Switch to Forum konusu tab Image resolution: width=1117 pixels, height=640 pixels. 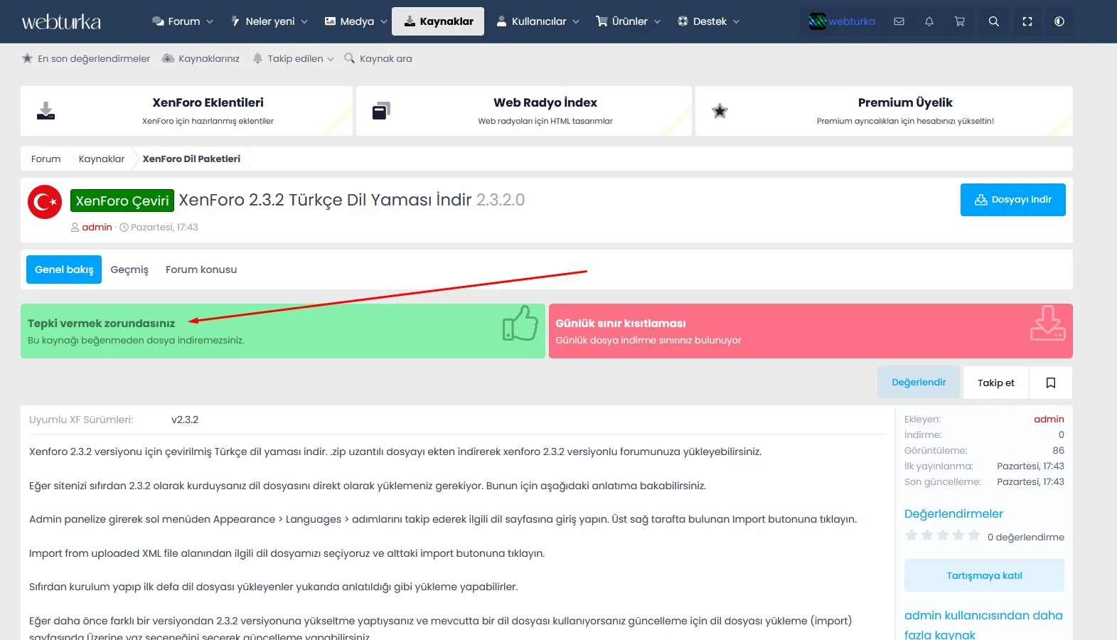(x=201, y=270)
